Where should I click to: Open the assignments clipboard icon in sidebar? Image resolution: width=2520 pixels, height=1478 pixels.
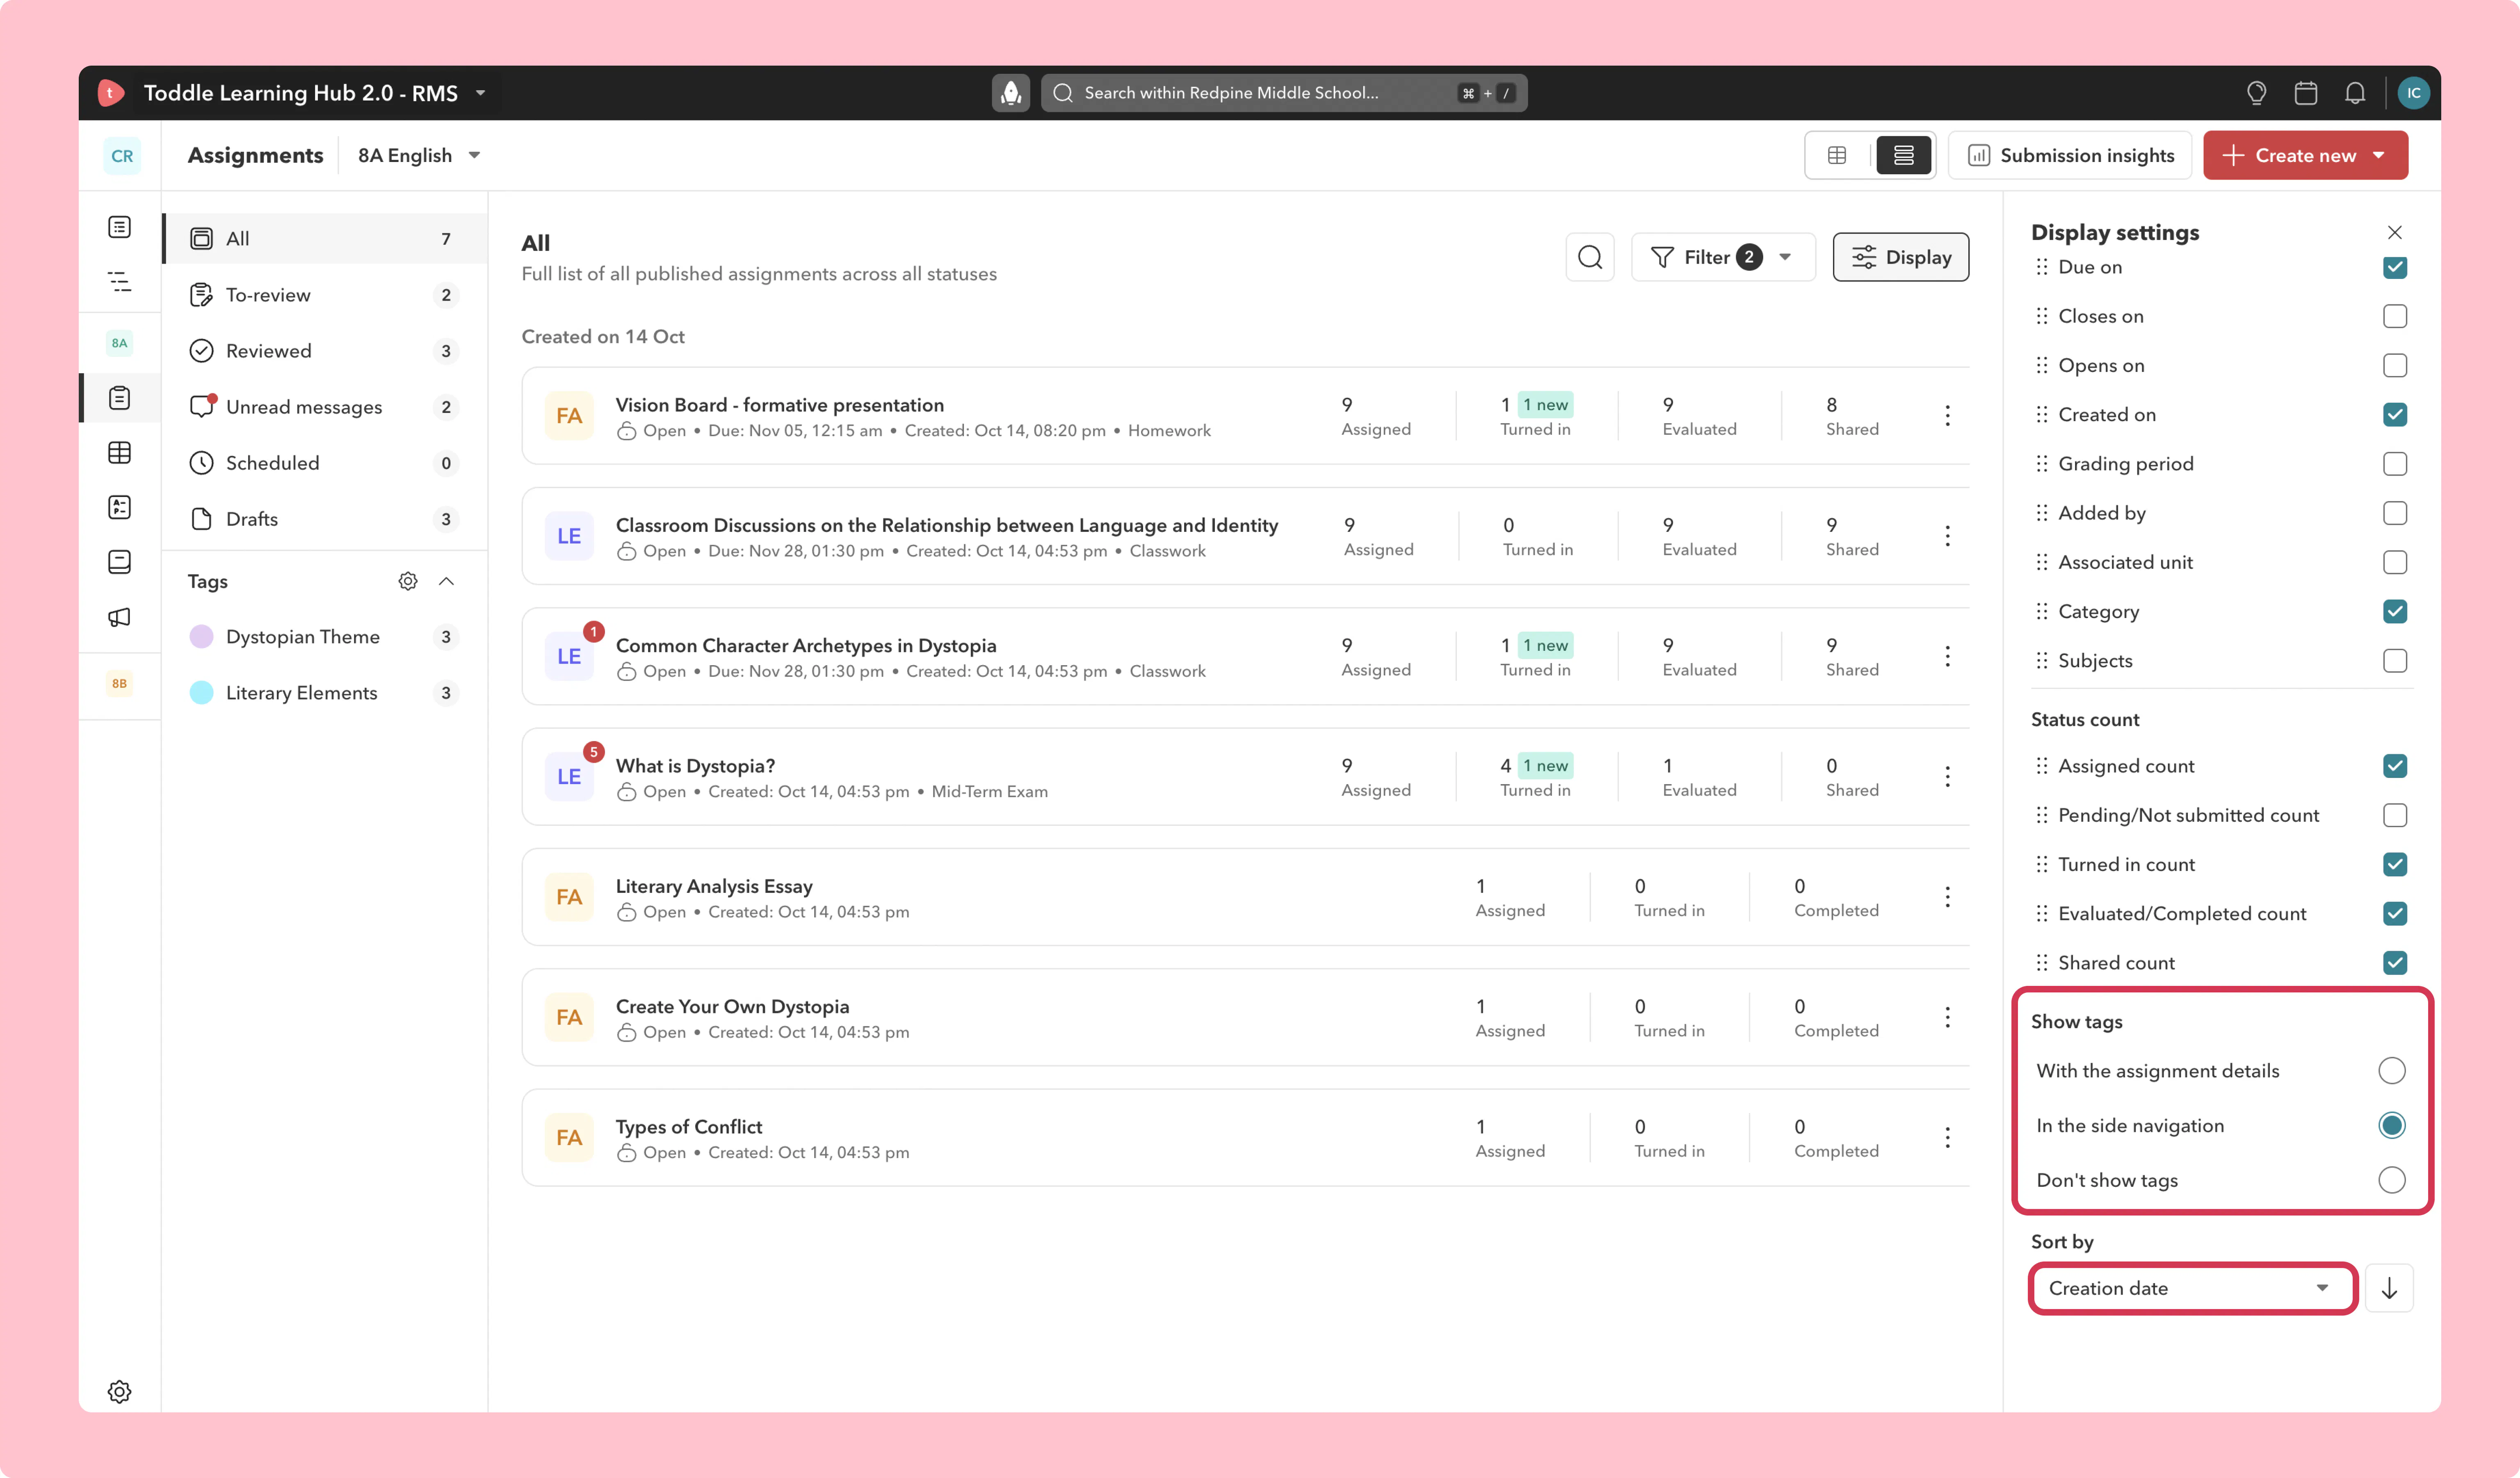coord(119,398)
